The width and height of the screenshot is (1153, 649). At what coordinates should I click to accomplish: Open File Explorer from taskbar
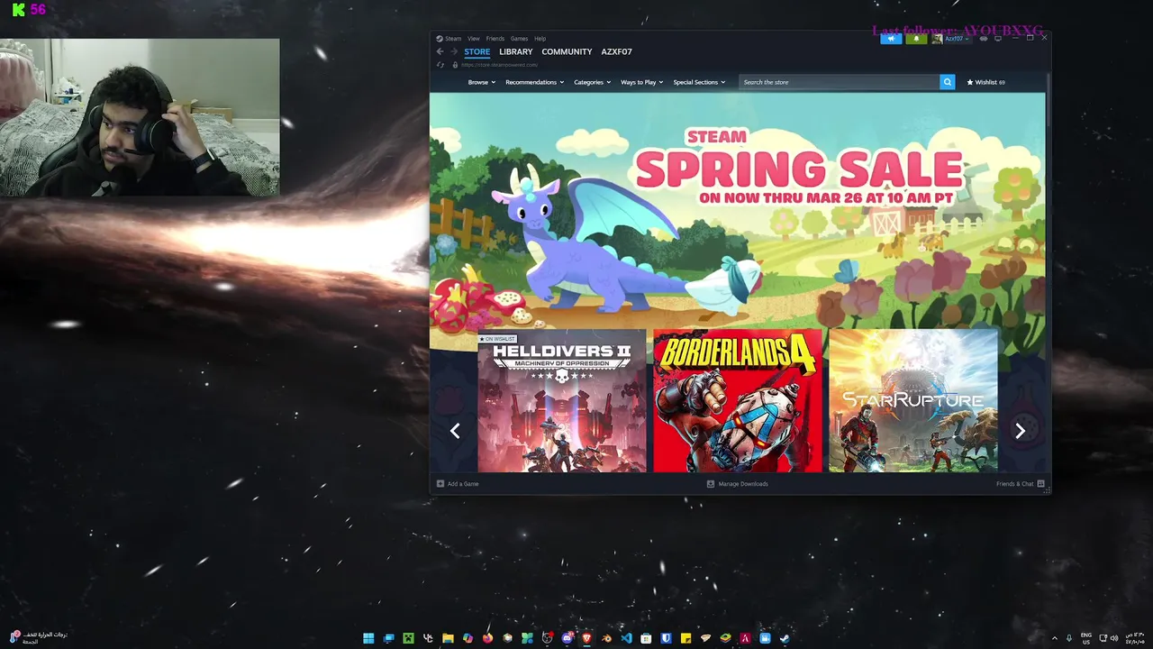[x=448, y=638]
